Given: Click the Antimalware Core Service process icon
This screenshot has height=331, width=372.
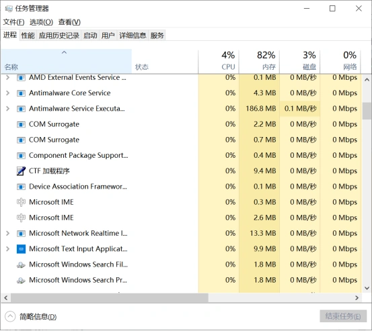Looking at the screenshot, I should click(x=21, y=93).
